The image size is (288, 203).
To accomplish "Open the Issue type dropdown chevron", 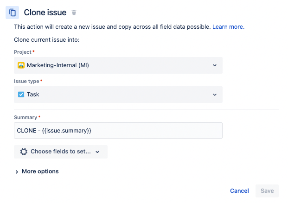I will pos(215,95).
